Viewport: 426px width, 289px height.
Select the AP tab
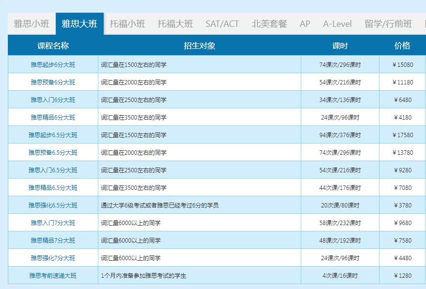[x=305, y=24]
